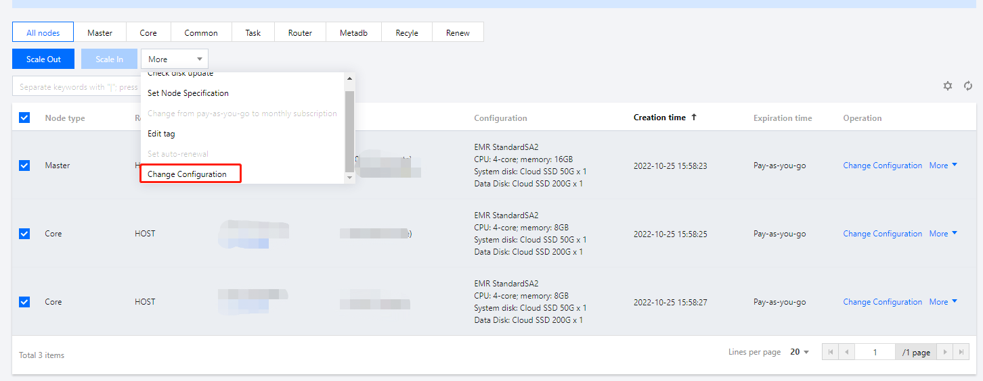Click the Scale In button
Viewport: 983px width, 381px height.
click(x=109, y=59)
